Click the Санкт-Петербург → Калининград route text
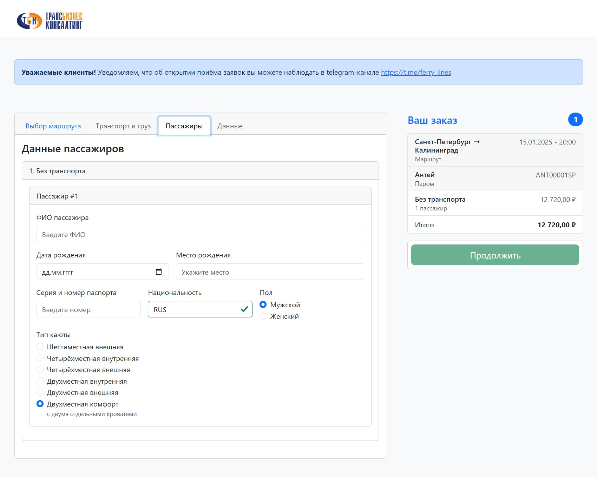The height and width of the screenshot is (477, 597). 447,146
